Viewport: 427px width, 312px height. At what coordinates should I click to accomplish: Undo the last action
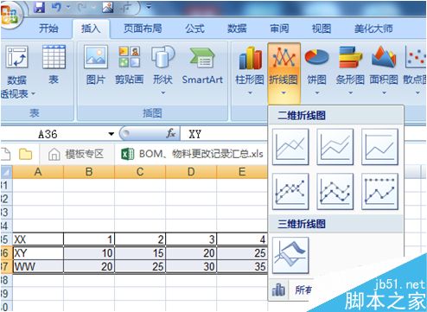(x=57, y=8)
